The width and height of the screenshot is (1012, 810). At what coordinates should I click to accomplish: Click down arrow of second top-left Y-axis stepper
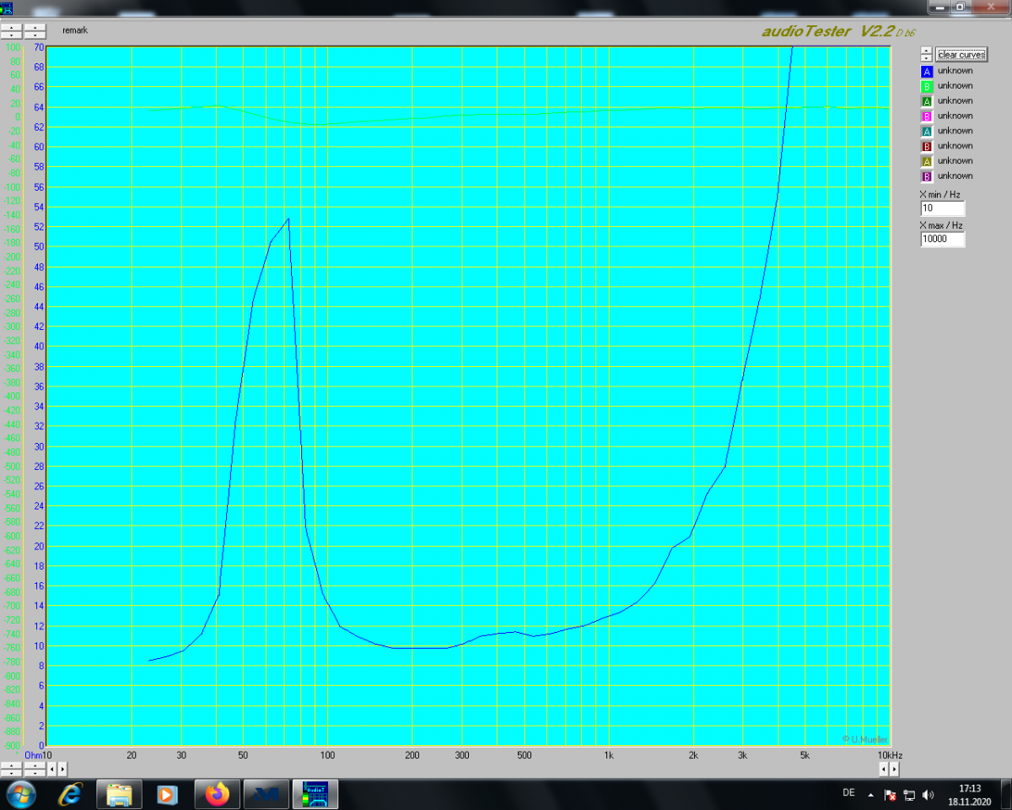35,35
